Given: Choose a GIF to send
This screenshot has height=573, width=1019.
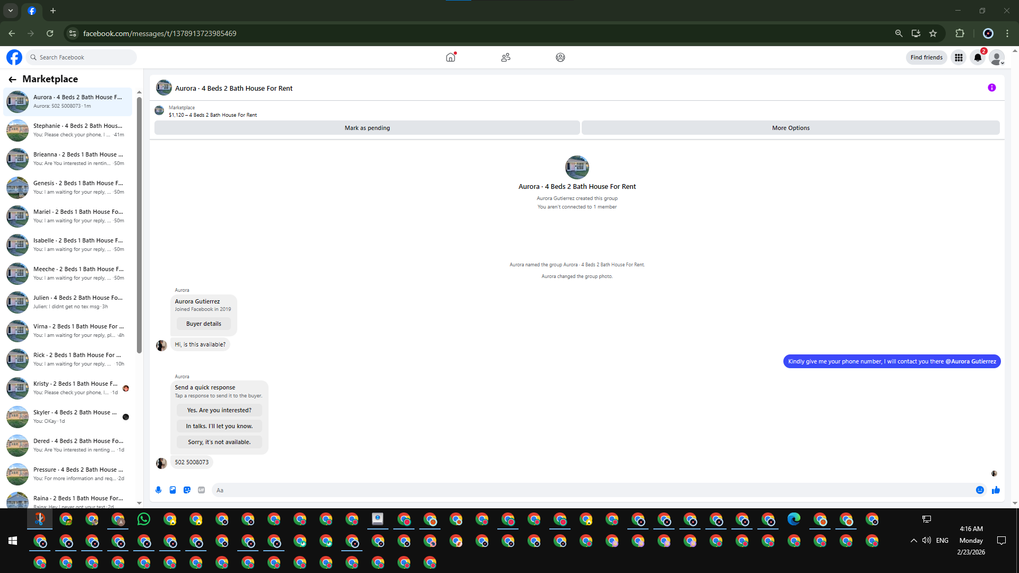Looking at the screenshot, I should [201, 490].
